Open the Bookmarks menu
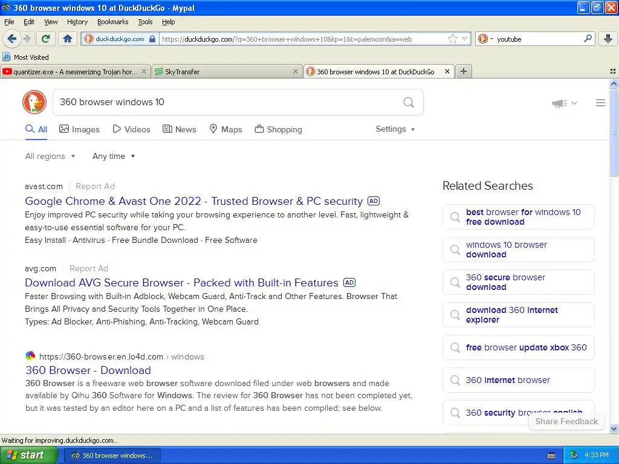Viewport: 619px width, 464px height. pos(112,22)
